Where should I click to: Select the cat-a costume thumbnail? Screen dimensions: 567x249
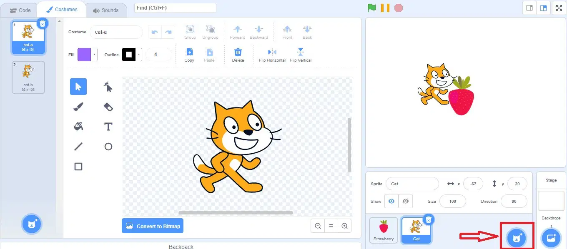click(28, 37)
